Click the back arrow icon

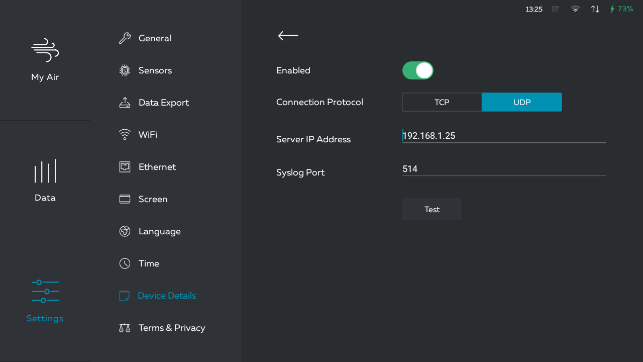(288, 36)
